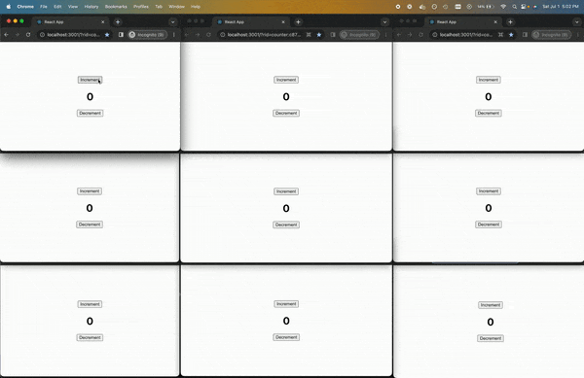Bookmark the page using the top-left window's star
Viewport: 584px width, 378px height.
107,35
